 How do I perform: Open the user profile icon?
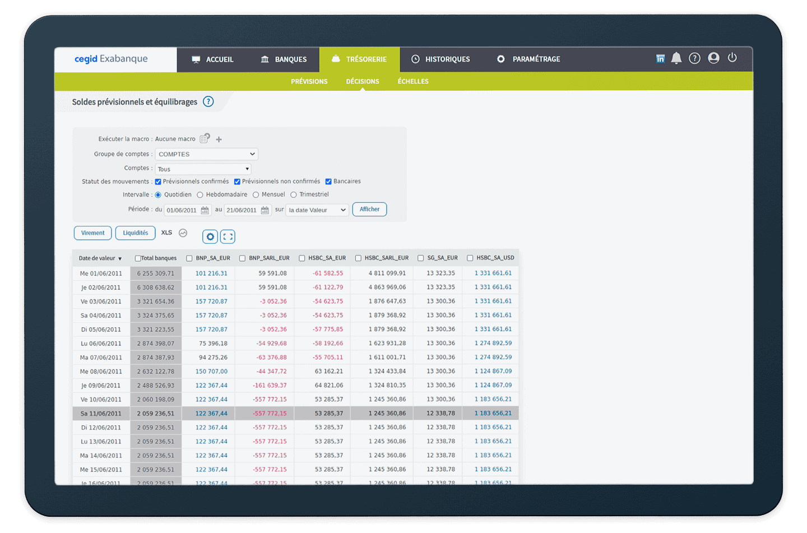[713, 58]
